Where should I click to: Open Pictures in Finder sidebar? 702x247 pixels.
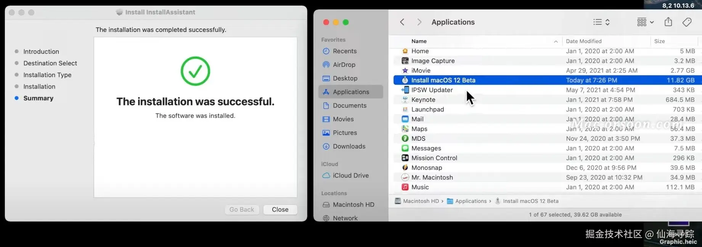click(x=345, y=133)
